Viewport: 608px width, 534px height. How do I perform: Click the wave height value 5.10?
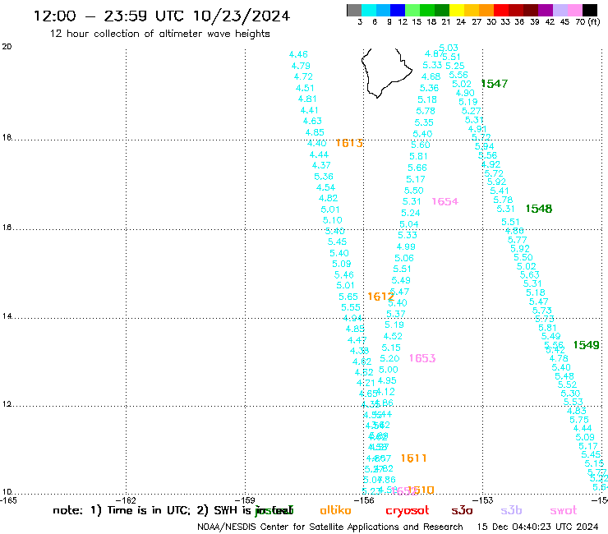click(x=332, y=220)
